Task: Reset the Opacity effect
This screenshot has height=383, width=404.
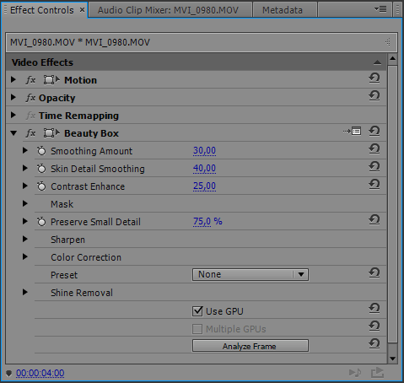Action: (x=374, y=96)
